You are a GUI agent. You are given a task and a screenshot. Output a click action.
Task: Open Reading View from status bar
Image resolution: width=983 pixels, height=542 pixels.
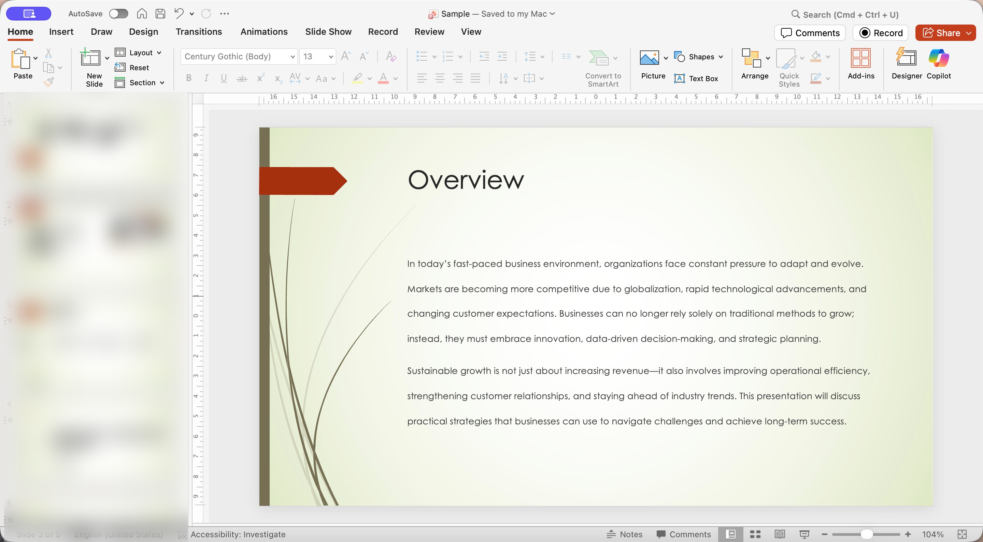coord(780,534)
